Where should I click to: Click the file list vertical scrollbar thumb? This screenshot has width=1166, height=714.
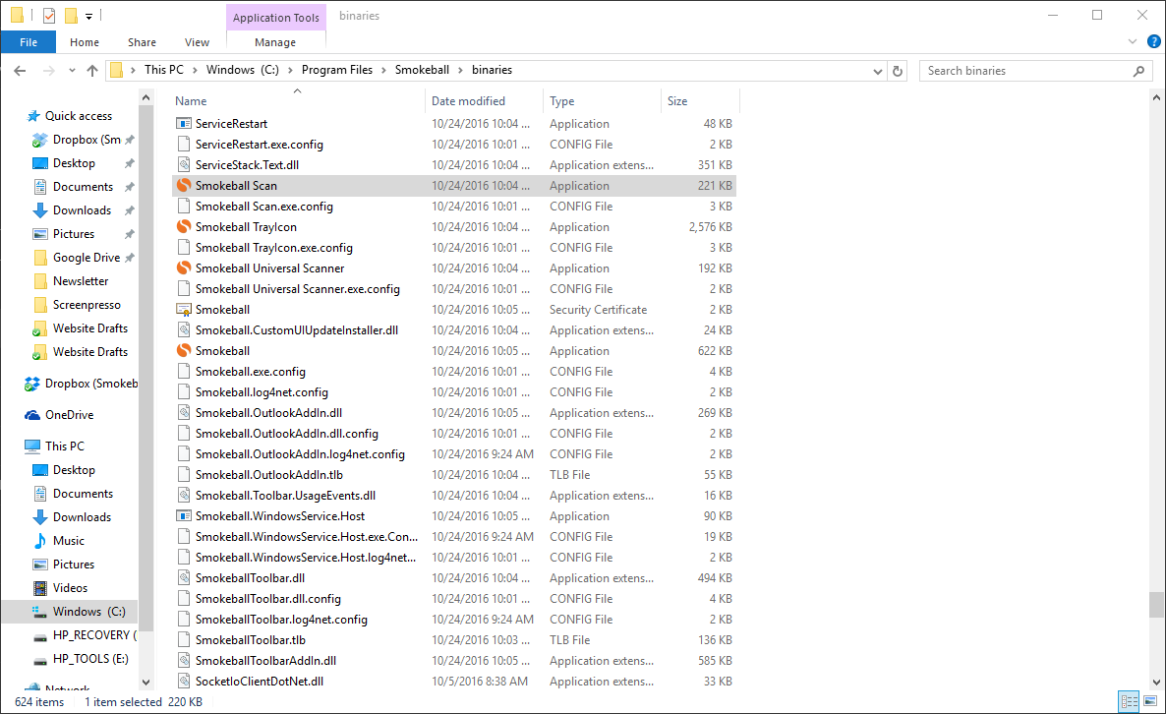[1155, 605]
